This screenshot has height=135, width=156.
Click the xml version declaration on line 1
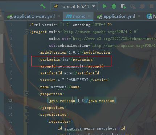click(71, 25)
